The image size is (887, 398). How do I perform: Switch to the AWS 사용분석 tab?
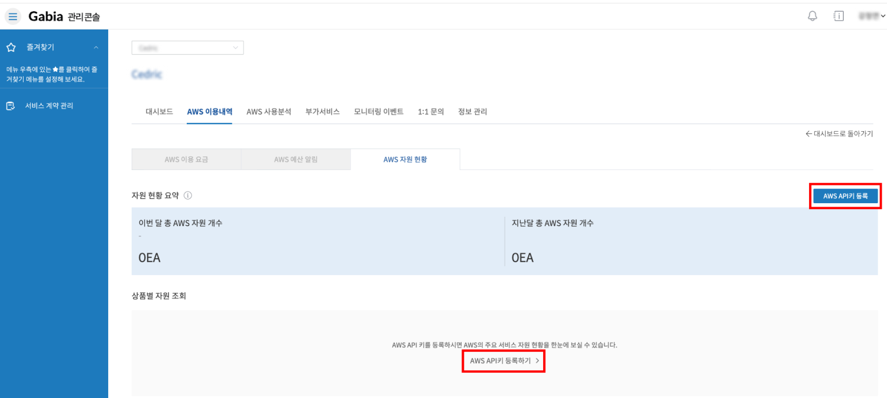[269, 112]
